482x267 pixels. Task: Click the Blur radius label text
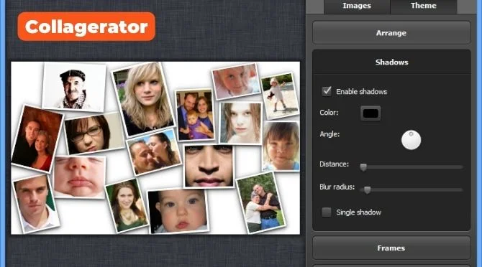[337, 187]
